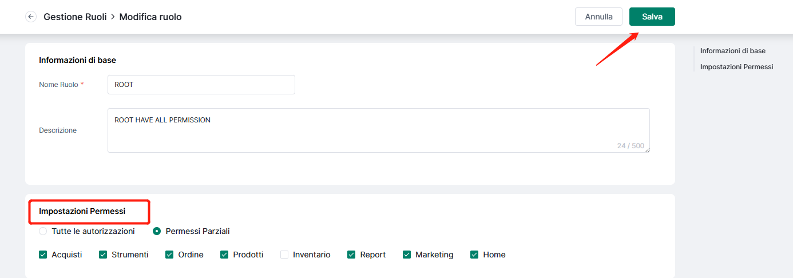Cancel editing with Annulla button

pyautogui.click(x=599, y=17)
